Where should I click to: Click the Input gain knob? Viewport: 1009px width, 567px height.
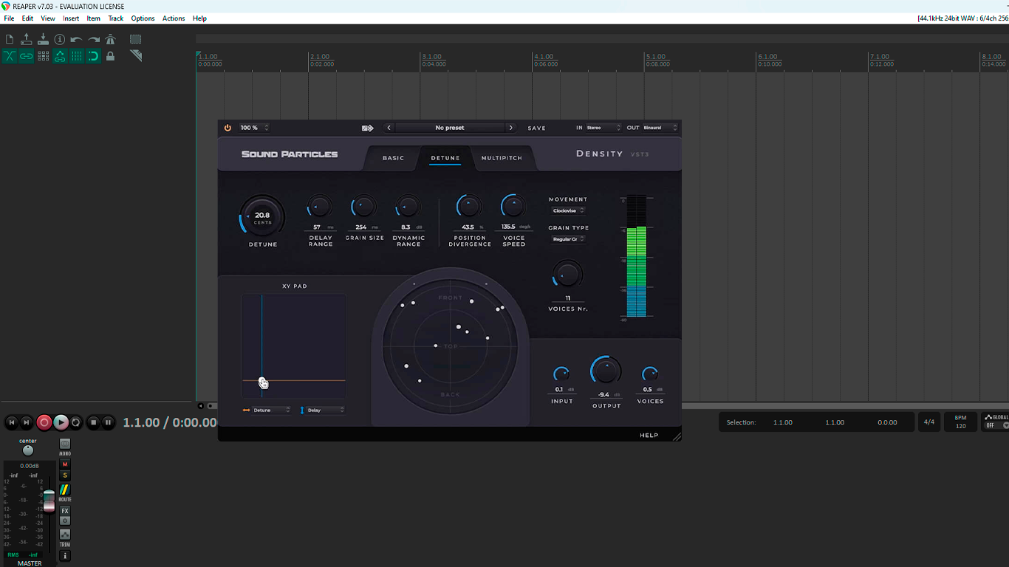(562, 374)
